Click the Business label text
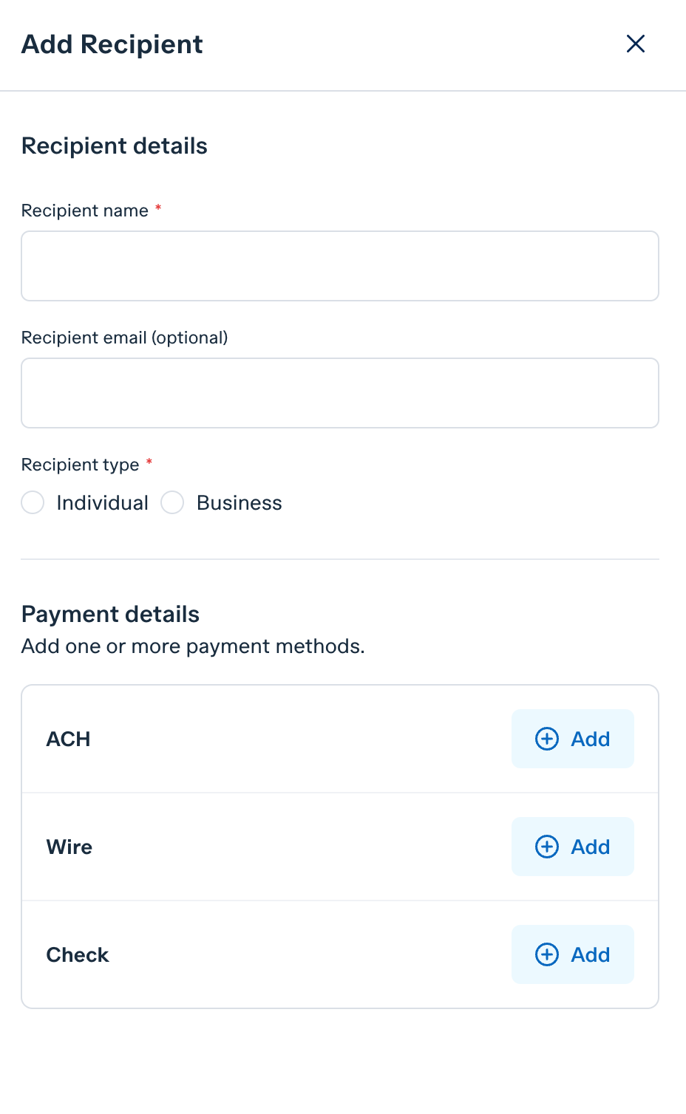Viewport: 686px width, 1114px height. point(240,503)
